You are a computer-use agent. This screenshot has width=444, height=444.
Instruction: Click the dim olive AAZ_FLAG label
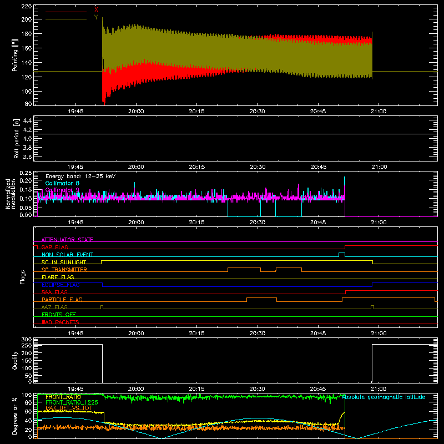pos(54,307)
